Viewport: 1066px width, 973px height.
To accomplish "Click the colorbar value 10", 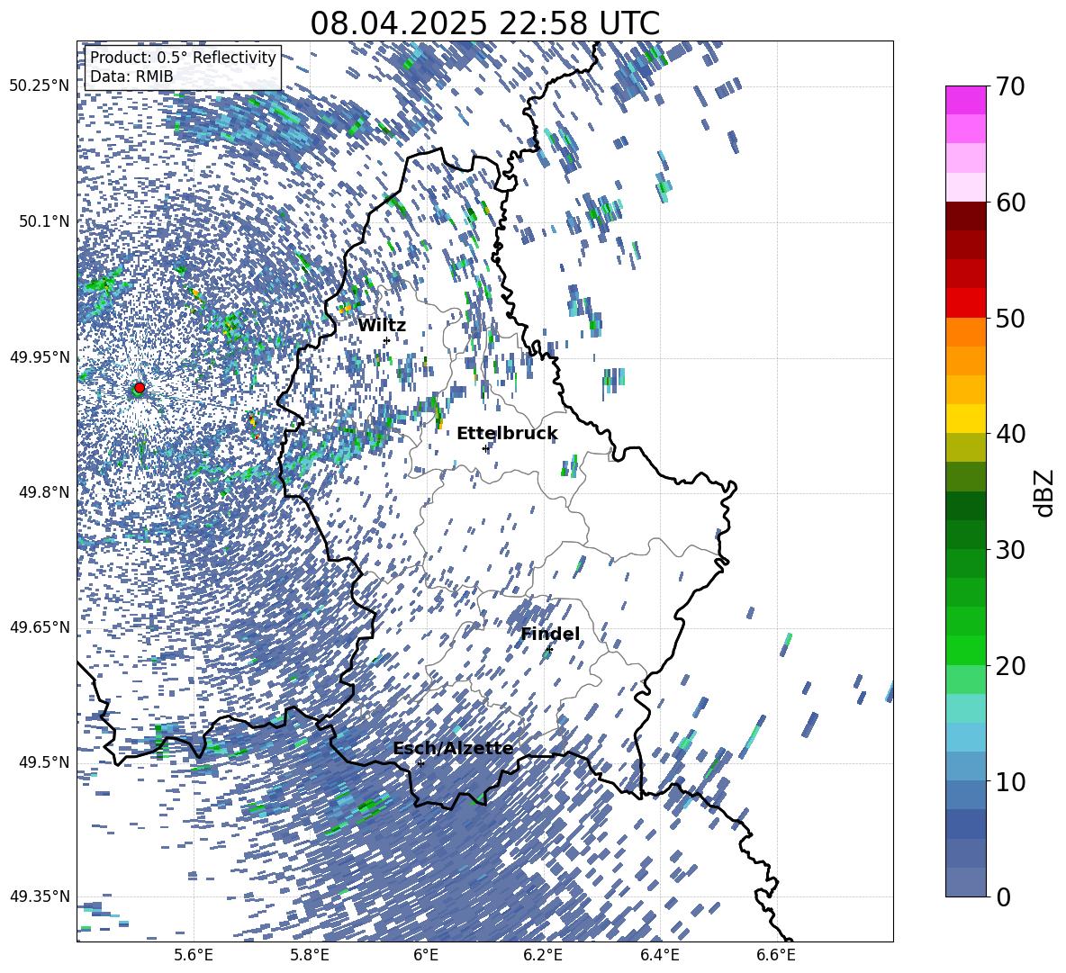I will coord(1011,781).
